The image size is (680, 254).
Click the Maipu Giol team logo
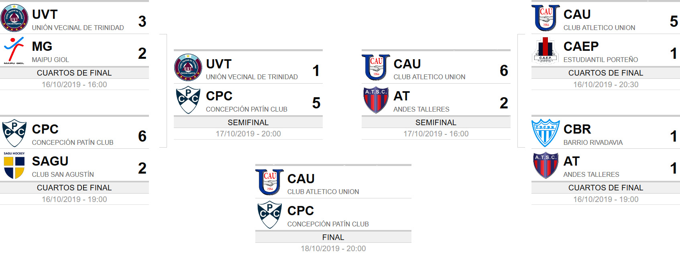[14, 50]
